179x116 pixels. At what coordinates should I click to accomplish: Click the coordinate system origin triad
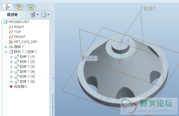tap(120, 58)
